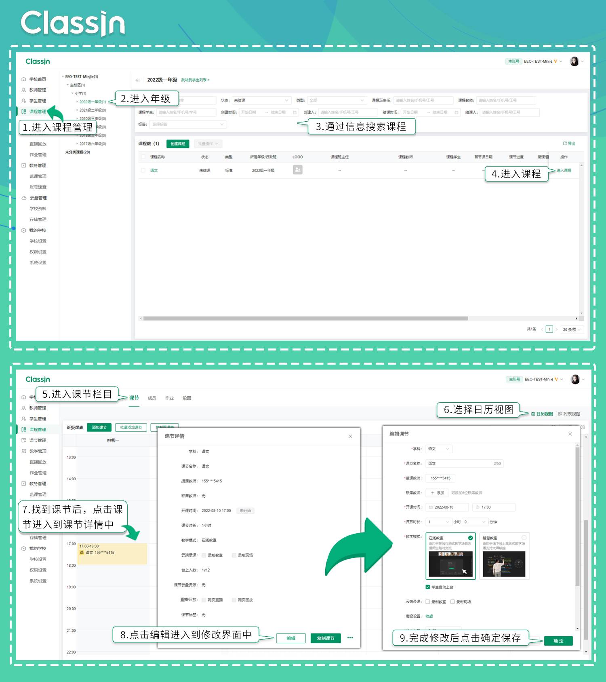Click the 学生管理 sidebar icon on lesson schedule page
This screenshot has height=682, width=606.
[x=23, y=419]
